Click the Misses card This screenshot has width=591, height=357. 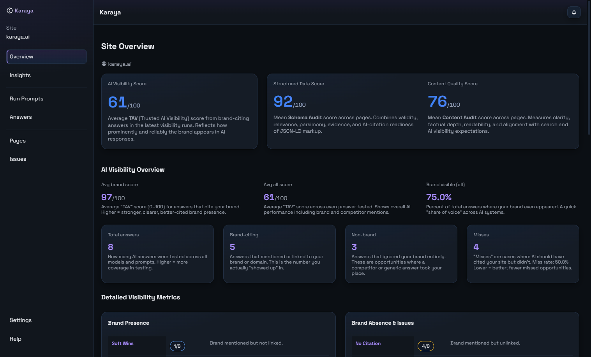pyautogui.click(x=522, y=253)
